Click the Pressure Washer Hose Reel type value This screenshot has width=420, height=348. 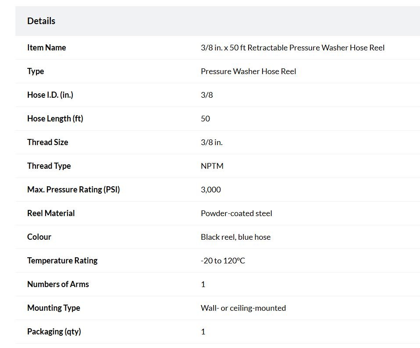(248, 71)
